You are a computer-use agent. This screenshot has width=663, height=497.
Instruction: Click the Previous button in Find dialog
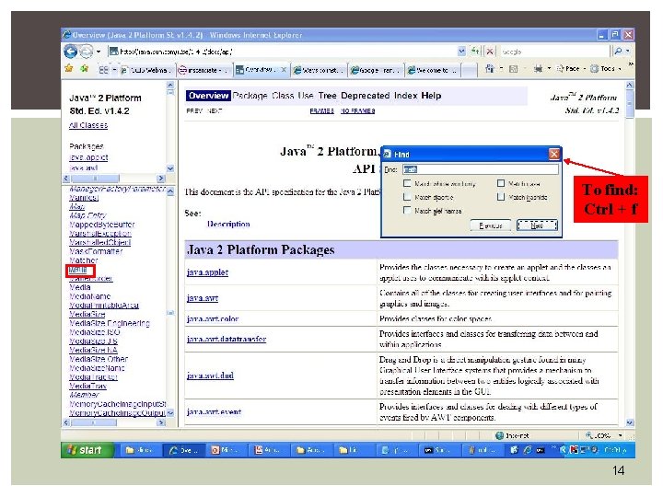click(491, 225)
